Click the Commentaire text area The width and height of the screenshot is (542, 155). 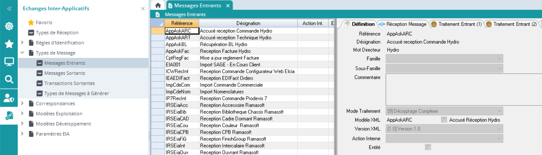pyautogui.click(x=444, y=89)
